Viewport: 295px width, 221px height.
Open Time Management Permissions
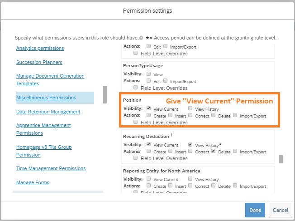pyautogui.click(x=51, y=168)
